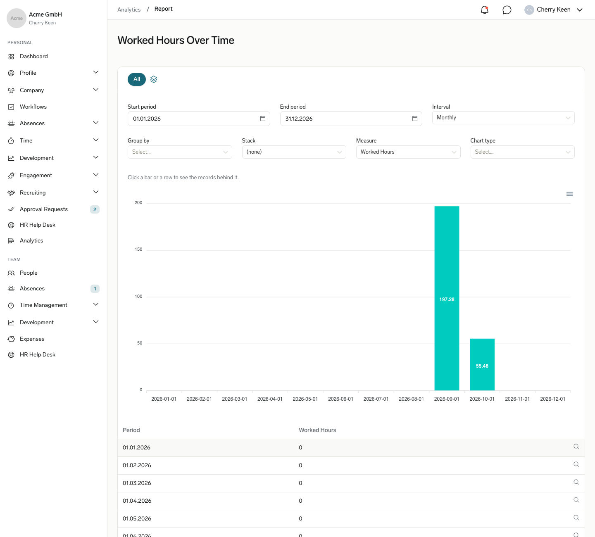The width and height of the screenshot is (595, 537).
Task: Click magnifier icon for row 01.01.2026
Action: click(x=576, y=447)
